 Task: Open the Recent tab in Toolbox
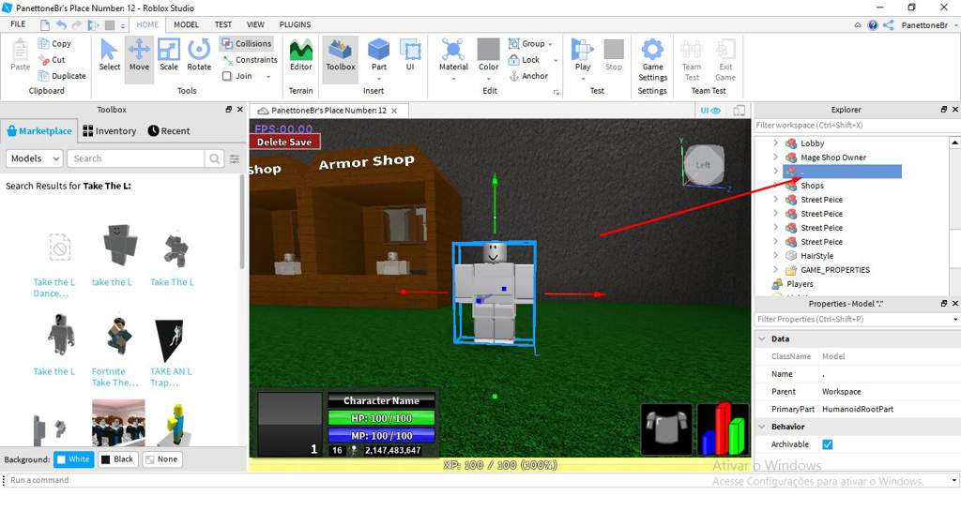click(x=169, y=131)
